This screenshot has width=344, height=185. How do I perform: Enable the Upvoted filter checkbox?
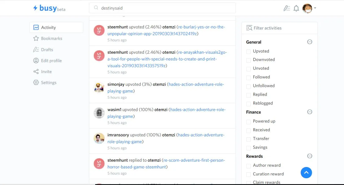249,51
